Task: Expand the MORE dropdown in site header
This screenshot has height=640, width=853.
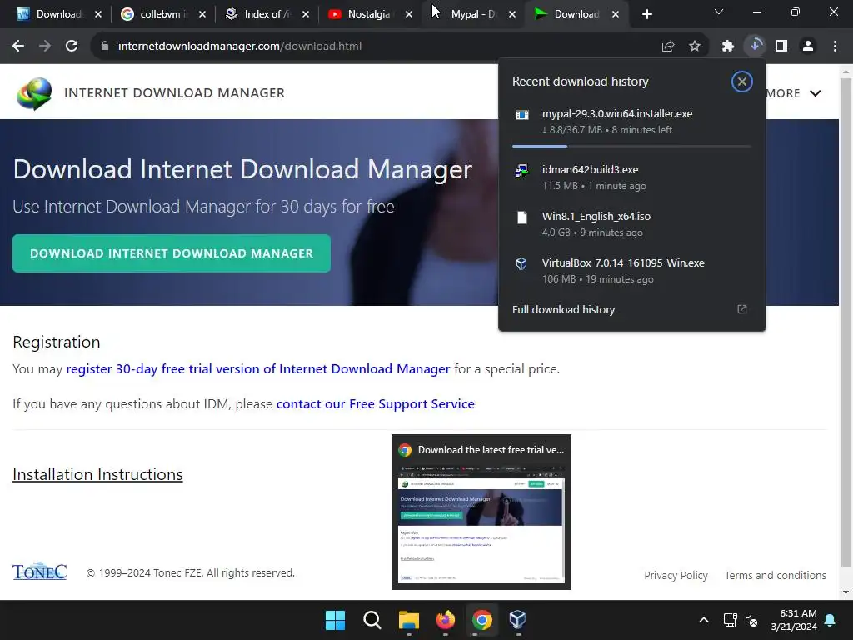Action: [x=793, y=93]
